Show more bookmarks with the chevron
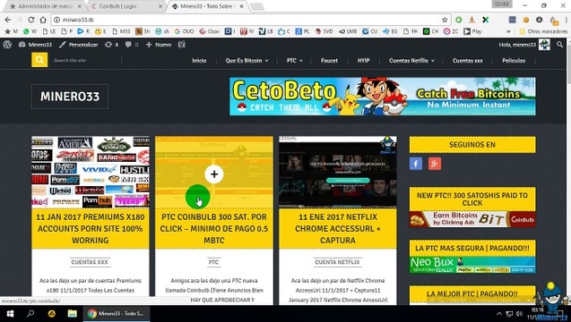571x322 pixels. tap(508, 31)
